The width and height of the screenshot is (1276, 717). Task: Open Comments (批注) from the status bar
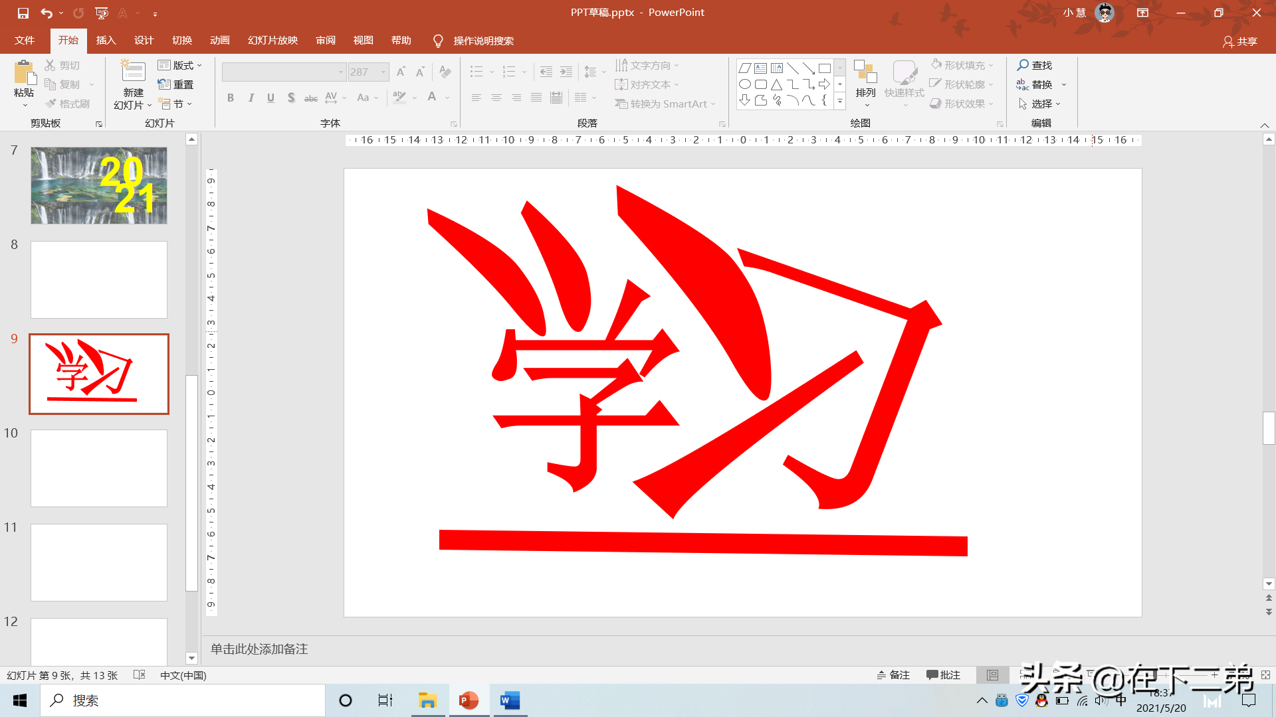(944, 675)
